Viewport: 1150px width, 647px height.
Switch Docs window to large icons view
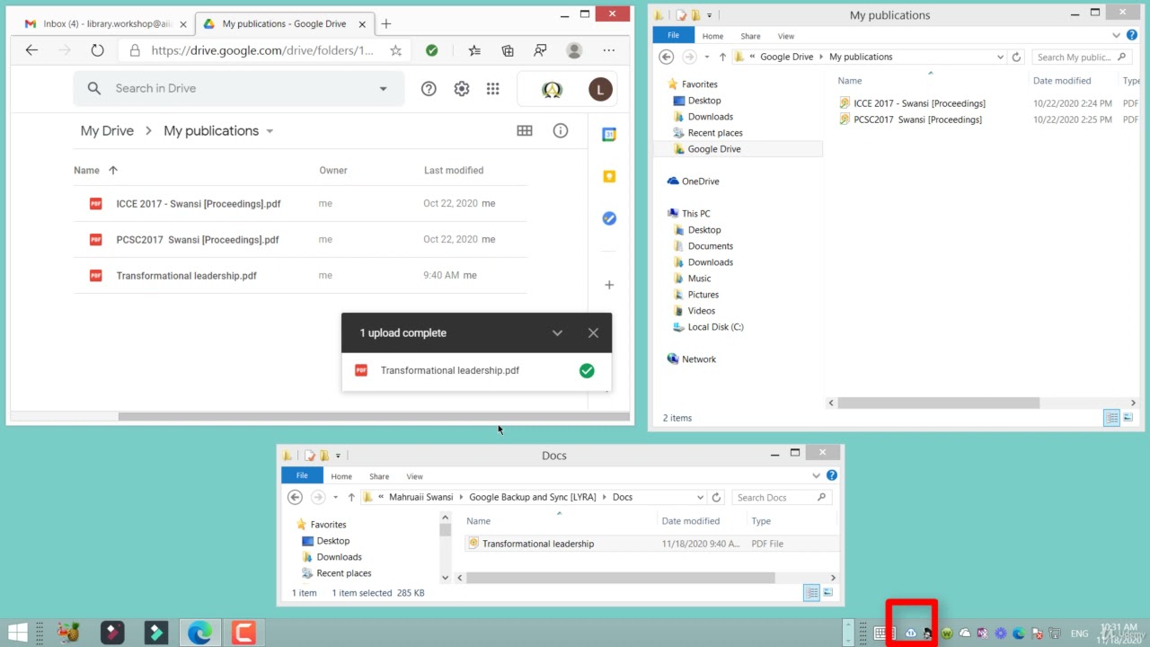[827, 592]
